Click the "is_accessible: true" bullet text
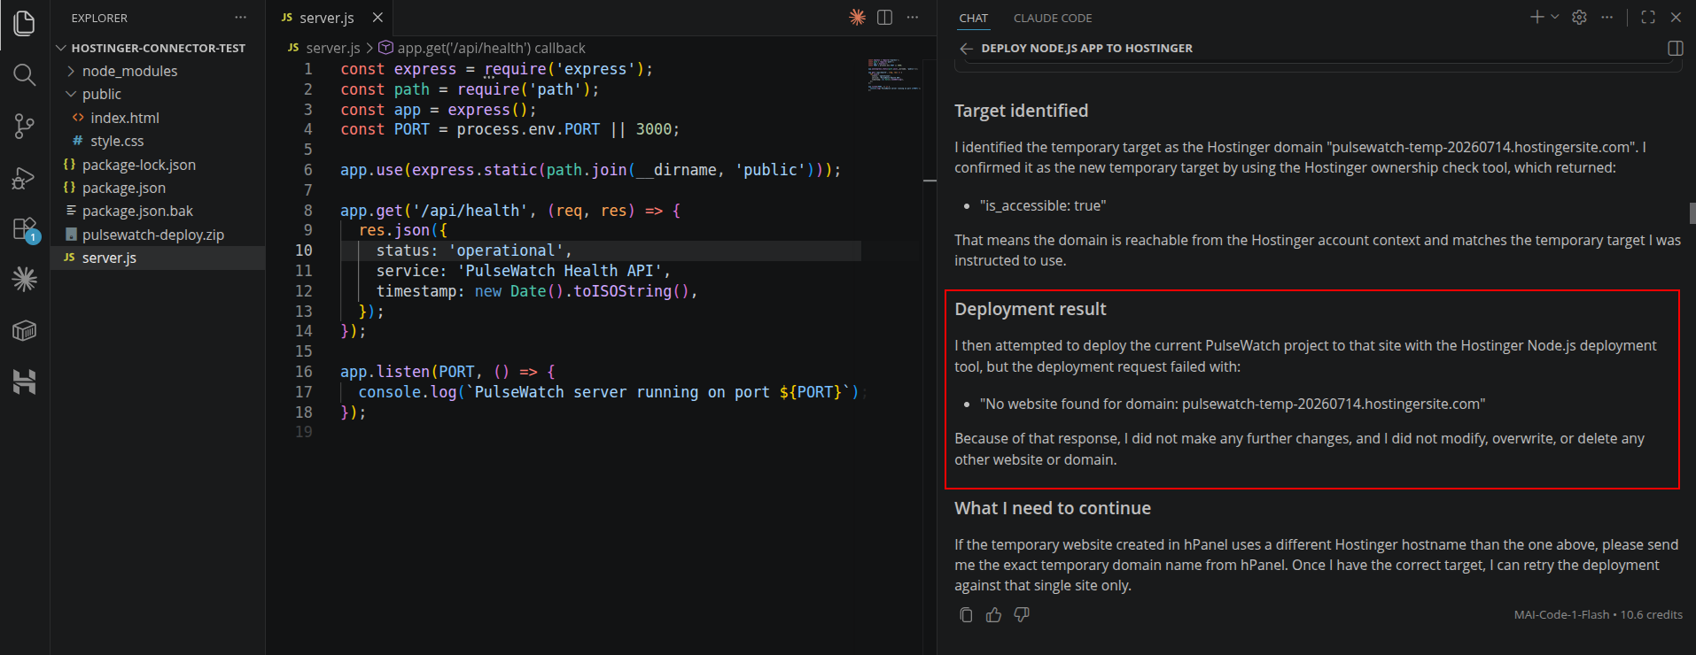Viewport: 1696px width, 655px height. 1042,205
